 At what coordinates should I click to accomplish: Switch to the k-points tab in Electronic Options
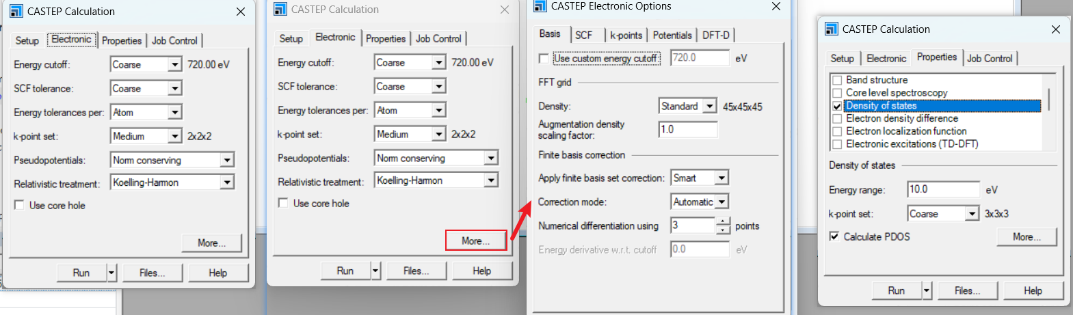(x=626, y=35)
